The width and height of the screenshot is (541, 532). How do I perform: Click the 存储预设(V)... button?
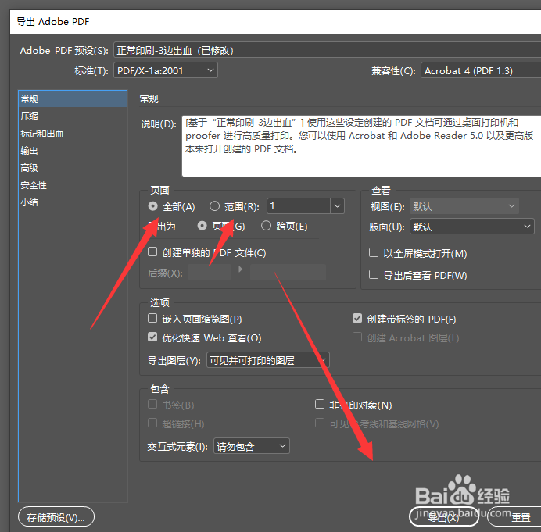56,517
